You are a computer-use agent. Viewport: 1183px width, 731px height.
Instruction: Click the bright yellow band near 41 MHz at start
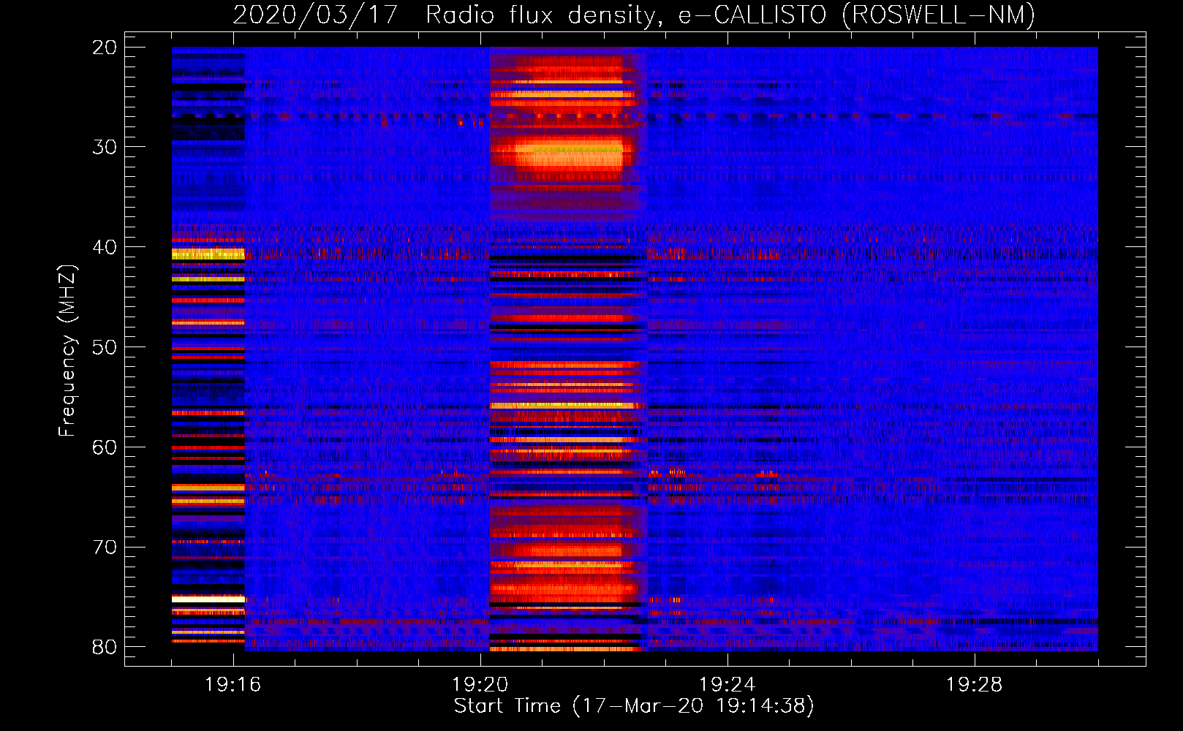click(x=208, y=254)
